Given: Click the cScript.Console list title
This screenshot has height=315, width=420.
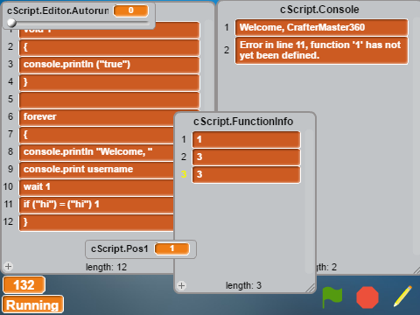Looking at the screenshot, I should (319, 10).
